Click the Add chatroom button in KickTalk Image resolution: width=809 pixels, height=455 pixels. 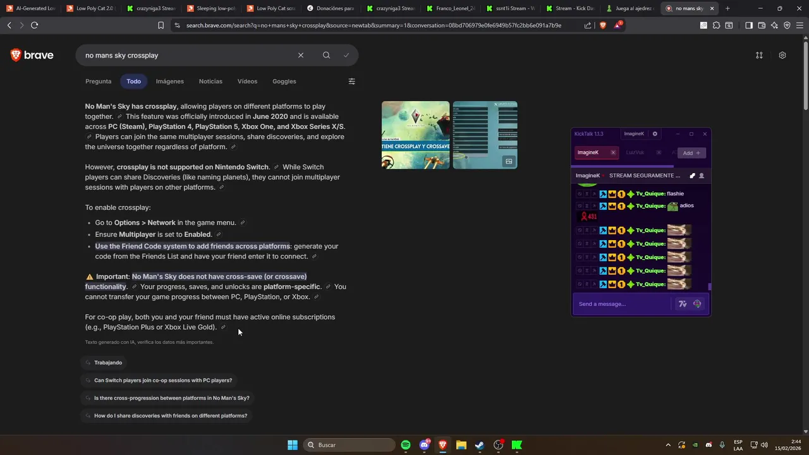[x=691, y=153]
